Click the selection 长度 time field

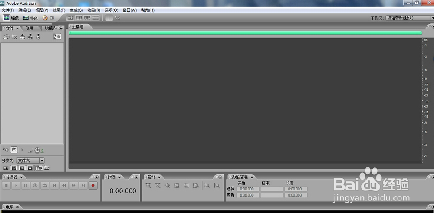296,189
